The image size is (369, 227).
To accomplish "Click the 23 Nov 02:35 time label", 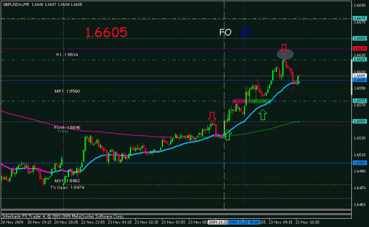I will 147,222.
